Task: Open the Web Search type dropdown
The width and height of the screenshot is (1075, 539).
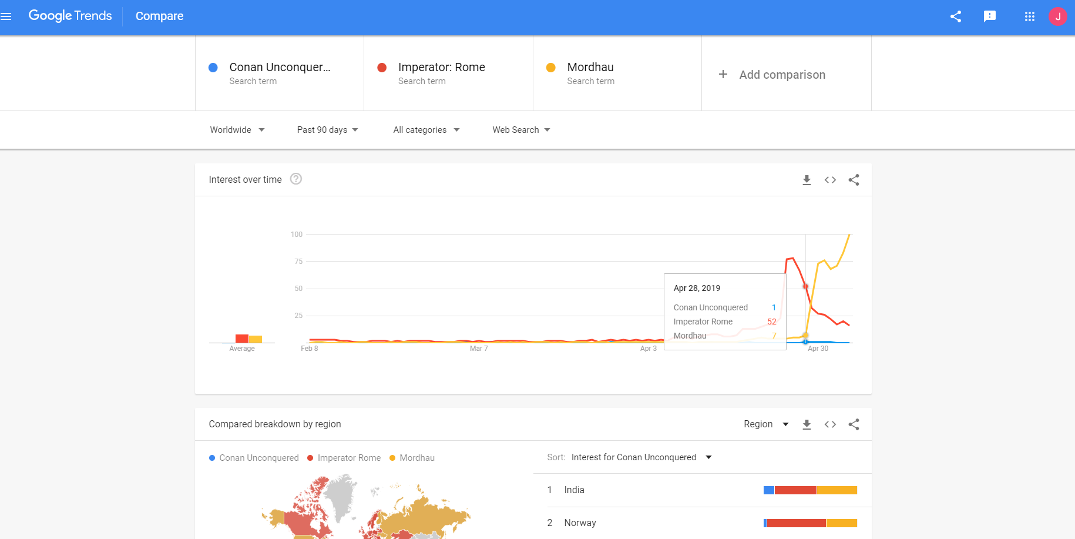Action: coord(521,130)
